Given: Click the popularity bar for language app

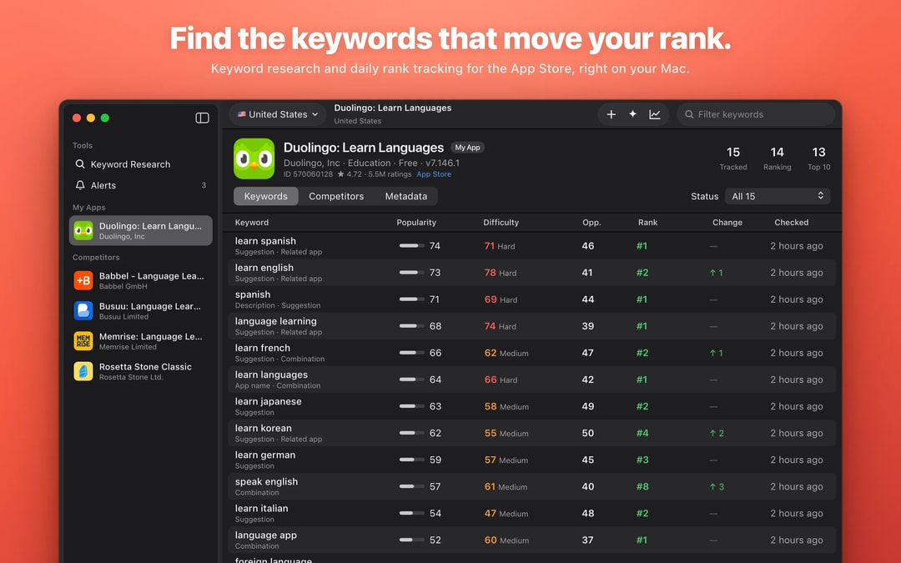Looking at the screenshot, I should (411, 540).
